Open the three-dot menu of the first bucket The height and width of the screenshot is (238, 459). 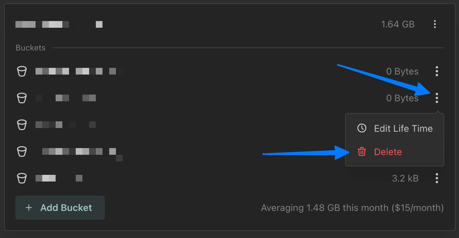pyautogui.click(x=437, y=71)
